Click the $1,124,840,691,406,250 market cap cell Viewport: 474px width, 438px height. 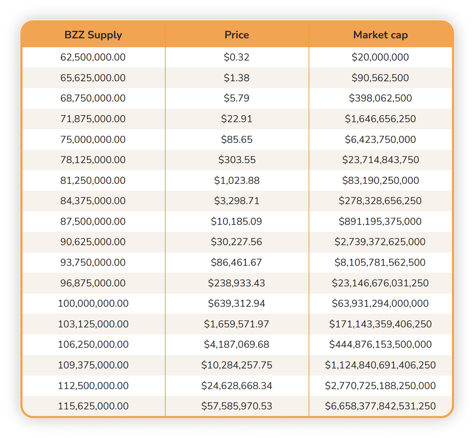coord(380,365)
